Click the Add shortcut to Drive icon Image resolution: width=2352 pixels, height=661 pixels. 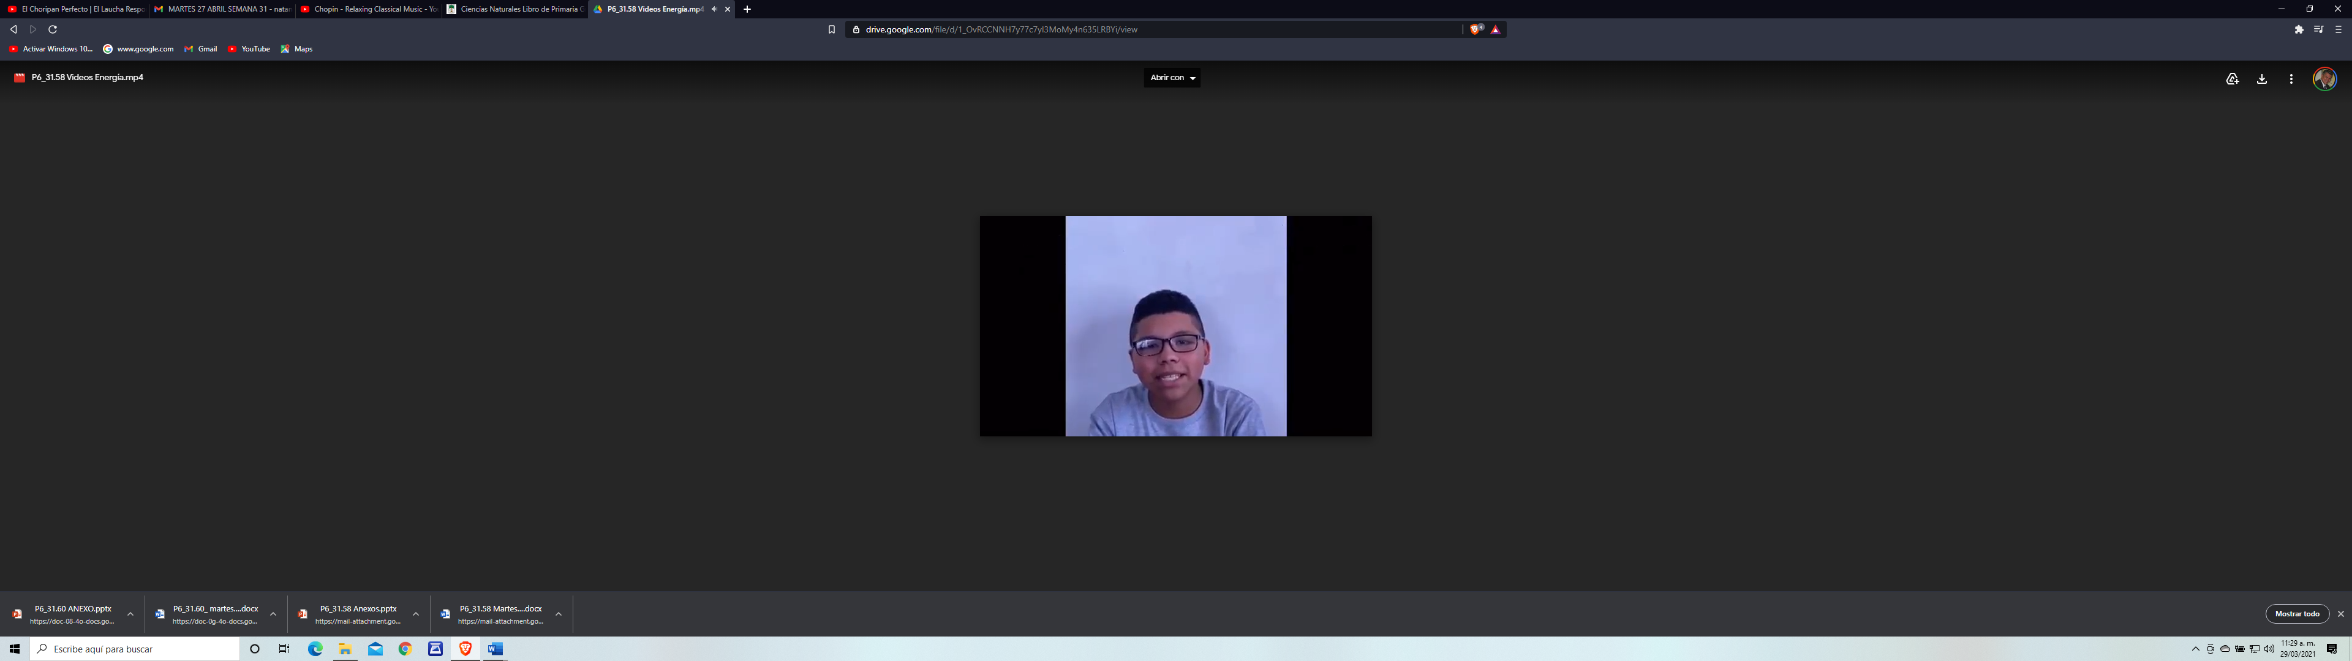click(2231, 78)
